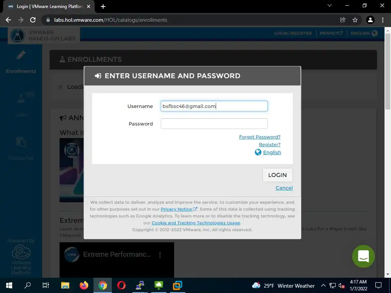Image resolution: width=391 pixels, height=293 pixels.
Task: Click the muted volume tray icon
Action: pyautogui.click(x=342, y=286)
